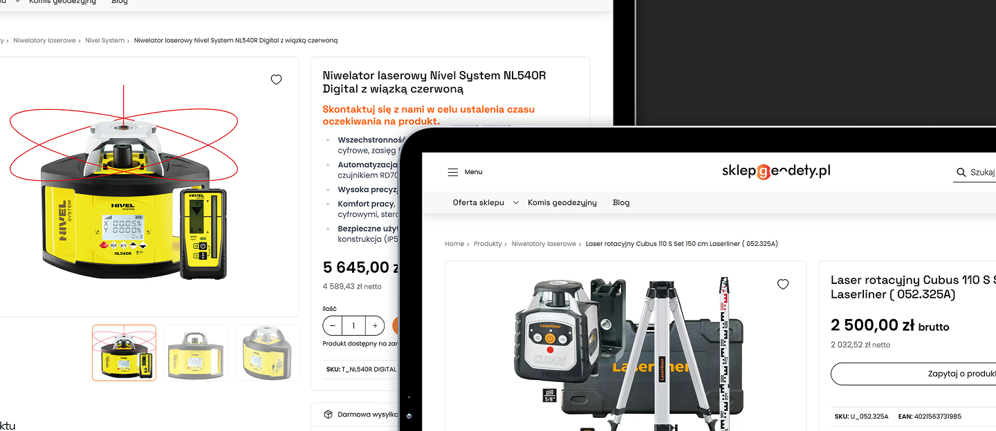Open the hamburger Menu icon on tablet
Screen dimensions: 996x431
tap(452, 172)
